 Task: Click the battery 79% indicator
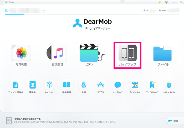click(x=9, y=2)
